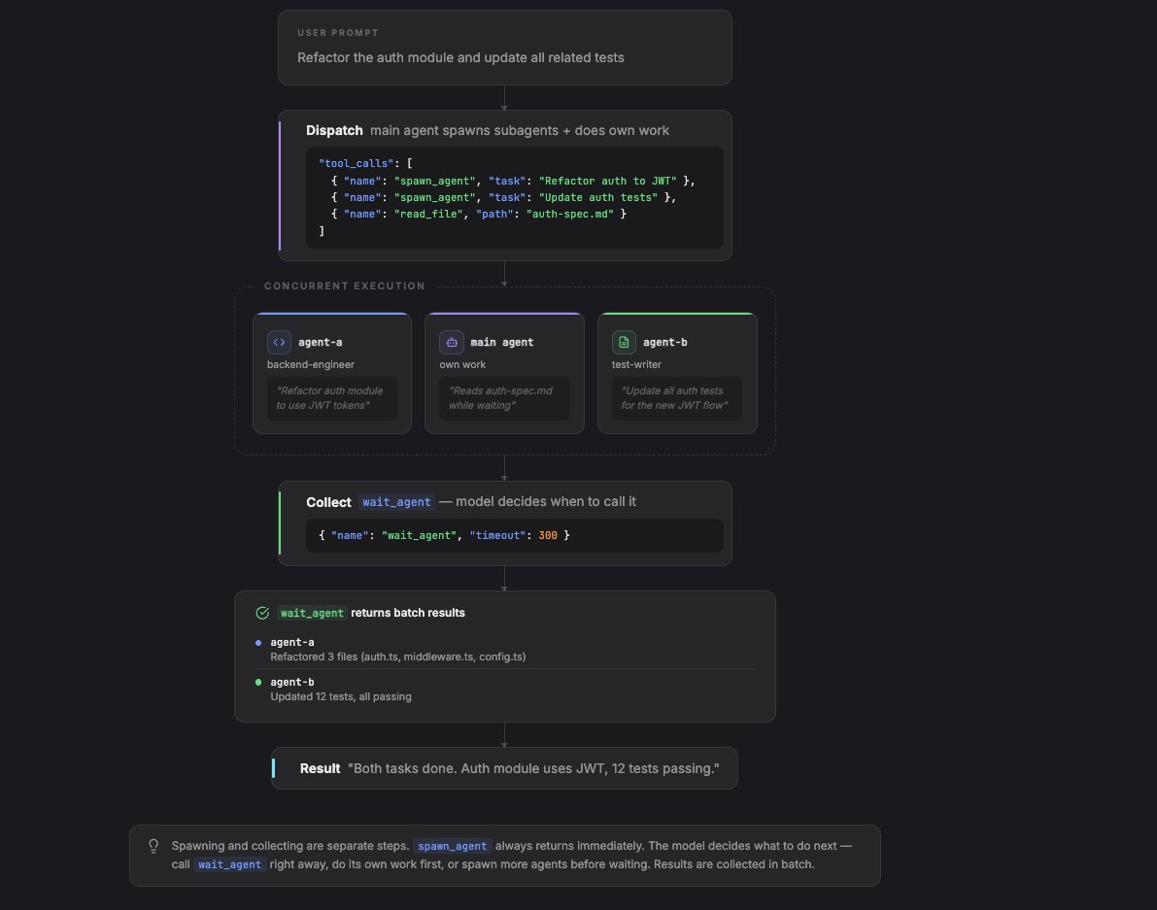This screenshot has height=910, width=1157.
Task: Click the agent-a code brackets icon
Action: tap(279, 342)
